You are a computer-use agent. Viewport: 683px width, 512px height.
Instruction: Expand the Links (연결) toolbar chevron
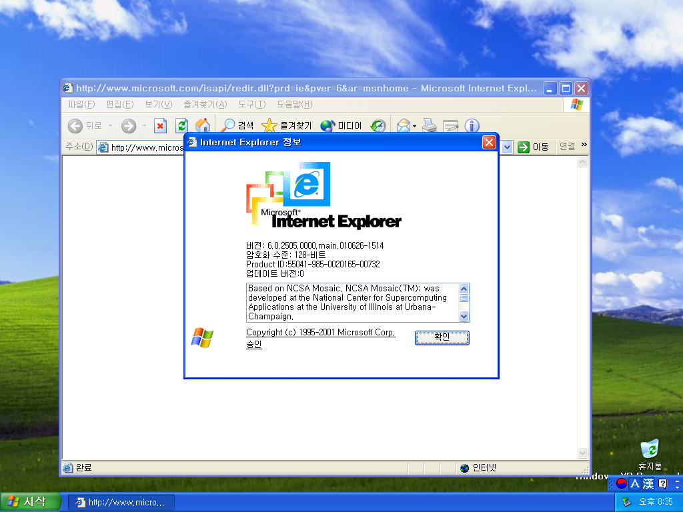[584, 145]
